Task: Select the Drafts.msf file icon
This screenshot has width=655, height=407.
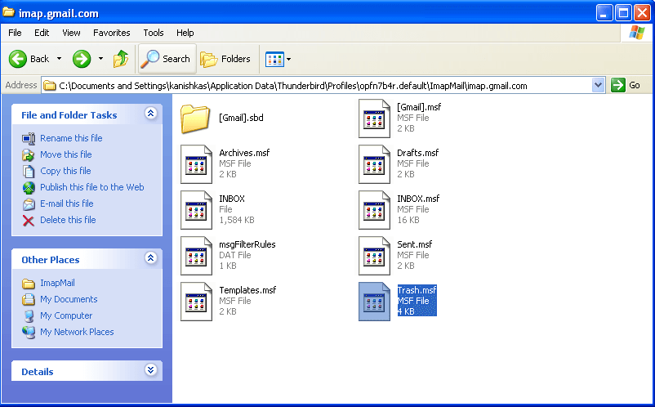Action: tap(374, 164)
